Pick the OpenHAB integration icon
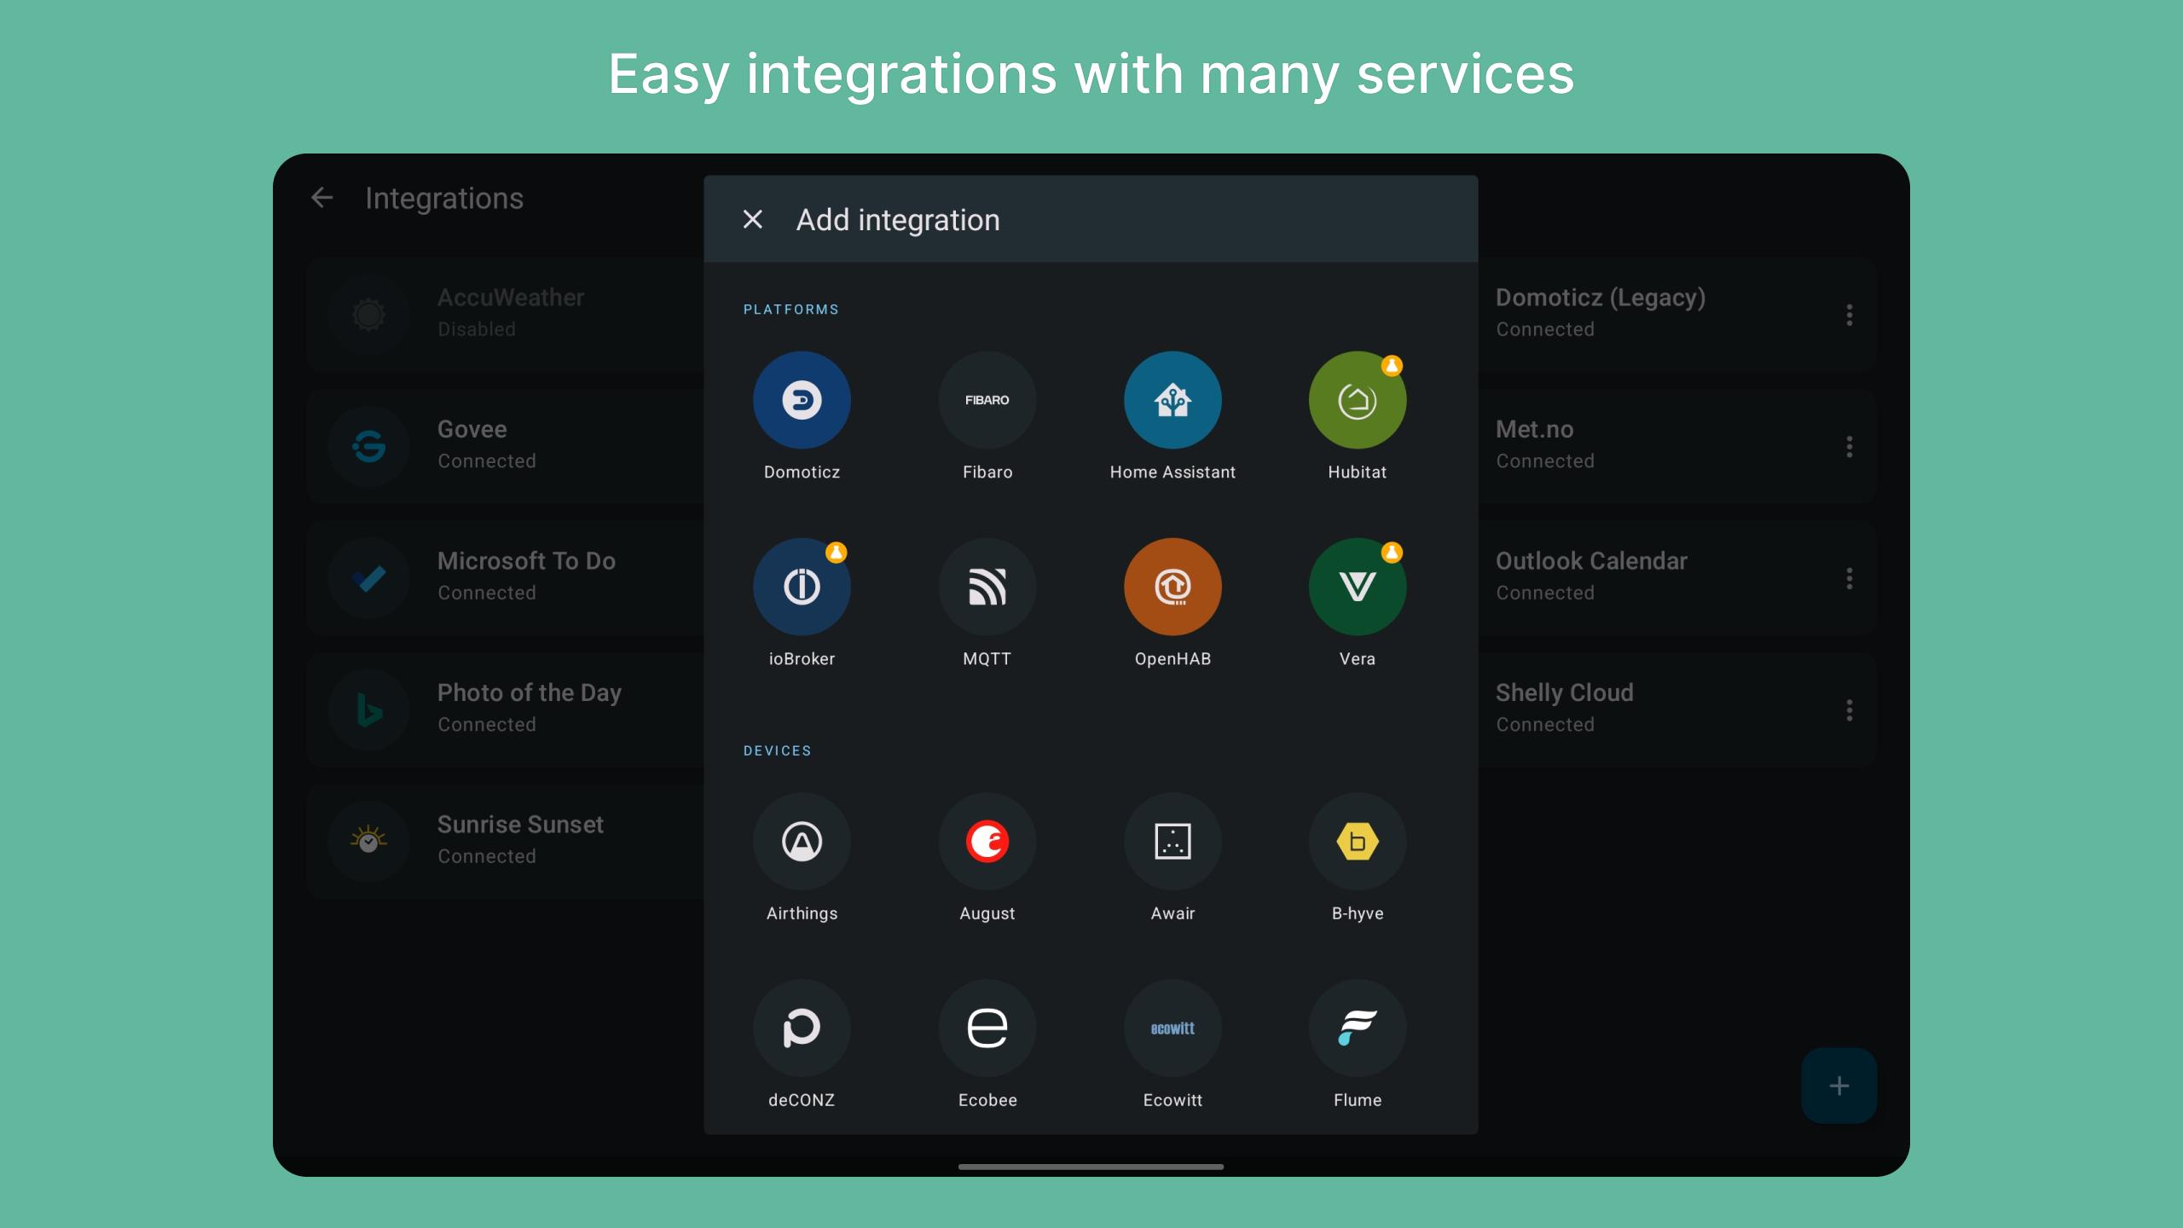The image size is (2183, 1228). point(1173,587)
